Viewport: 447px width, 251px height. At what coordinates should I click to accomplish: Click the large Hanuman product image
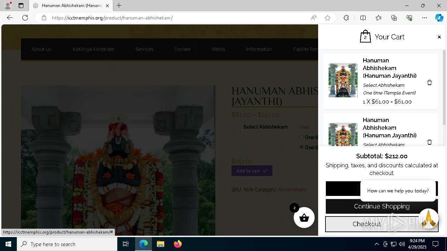coord(118,160)
